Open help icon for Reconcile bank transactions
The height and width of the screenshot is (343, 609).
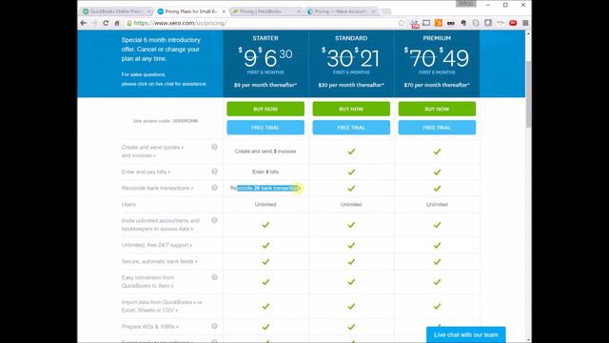tap(214, 188)
